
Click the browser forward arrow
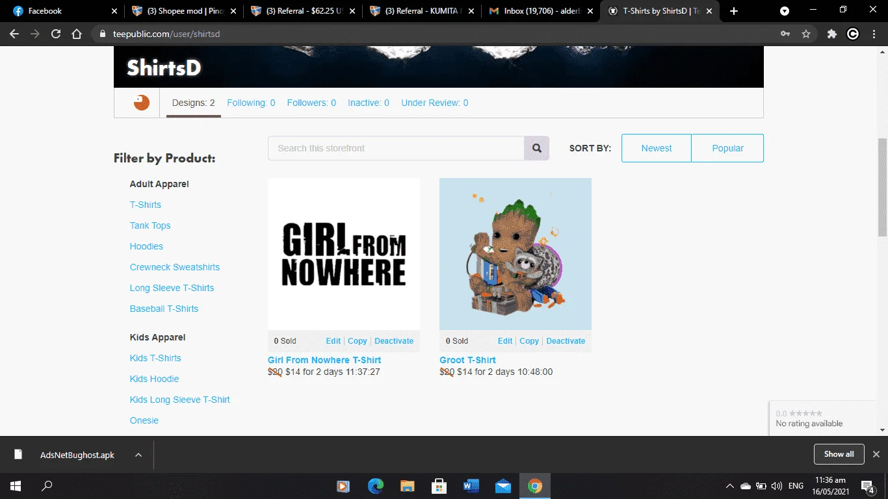pyautogui.click(x=35, y=34)
